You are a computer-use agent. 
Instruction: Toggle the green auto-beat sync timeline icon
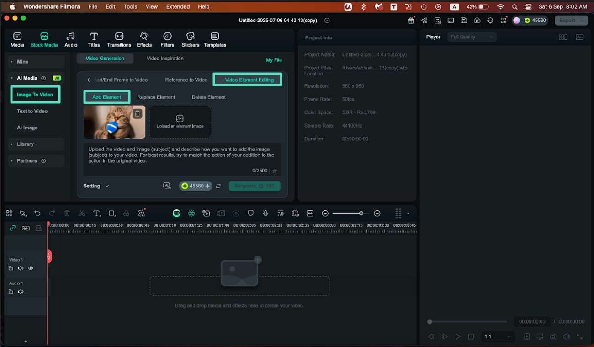(191, 213)
